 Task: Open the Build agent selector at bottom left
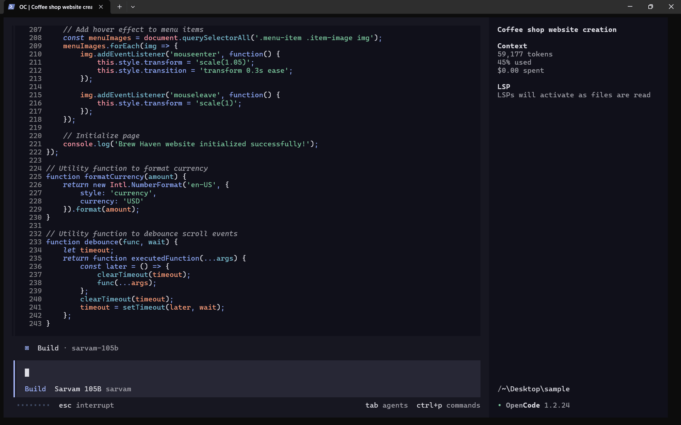[35, 389]
